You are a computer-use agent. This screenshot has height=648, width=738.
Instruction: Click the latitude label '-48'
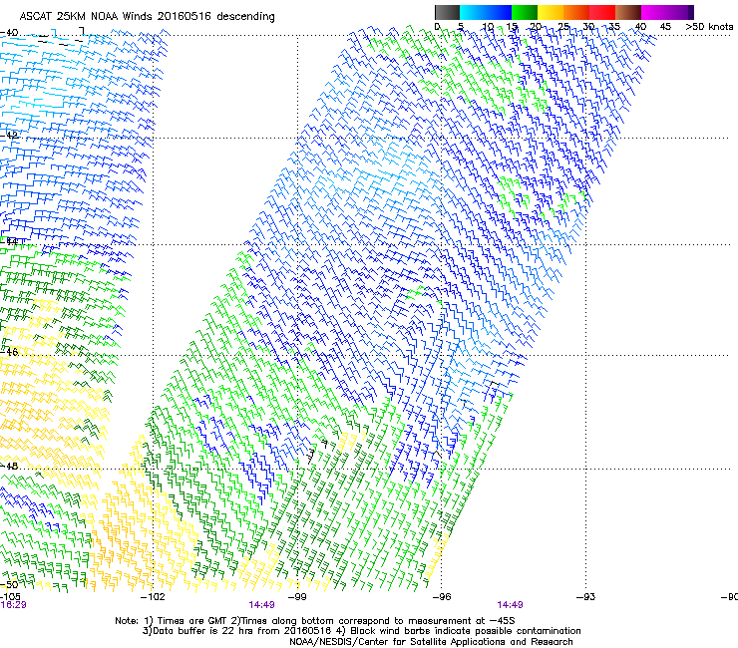coord(9,466)
